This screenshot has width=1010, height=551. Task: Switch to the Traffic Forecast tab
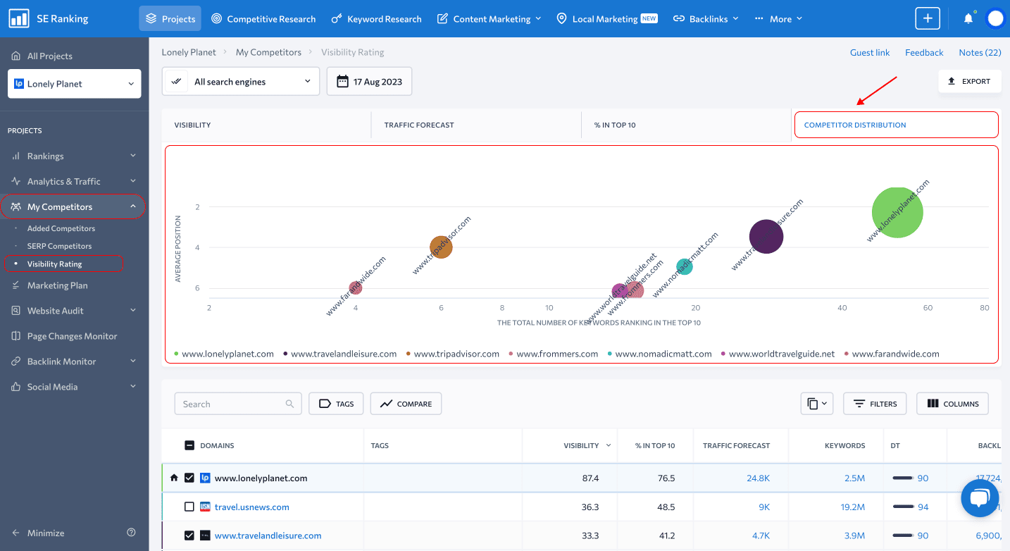475,125
